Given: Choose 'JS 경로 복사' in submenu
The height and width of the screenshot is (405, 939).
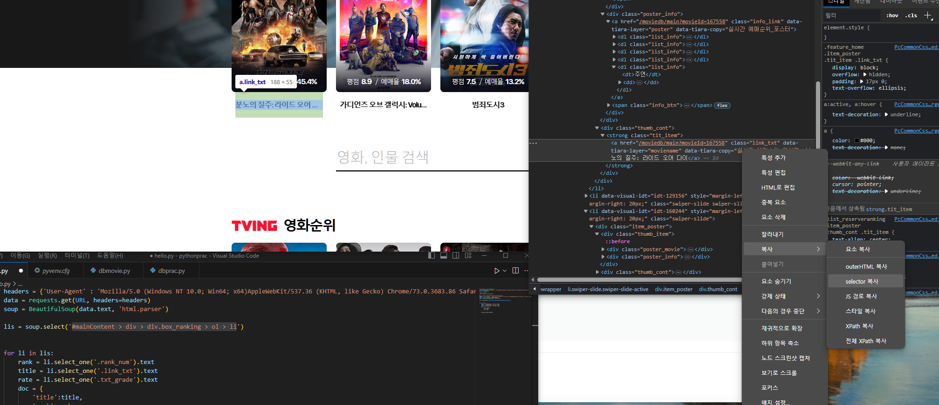Looking at the screenshot, I should click(x=865, y=296).
